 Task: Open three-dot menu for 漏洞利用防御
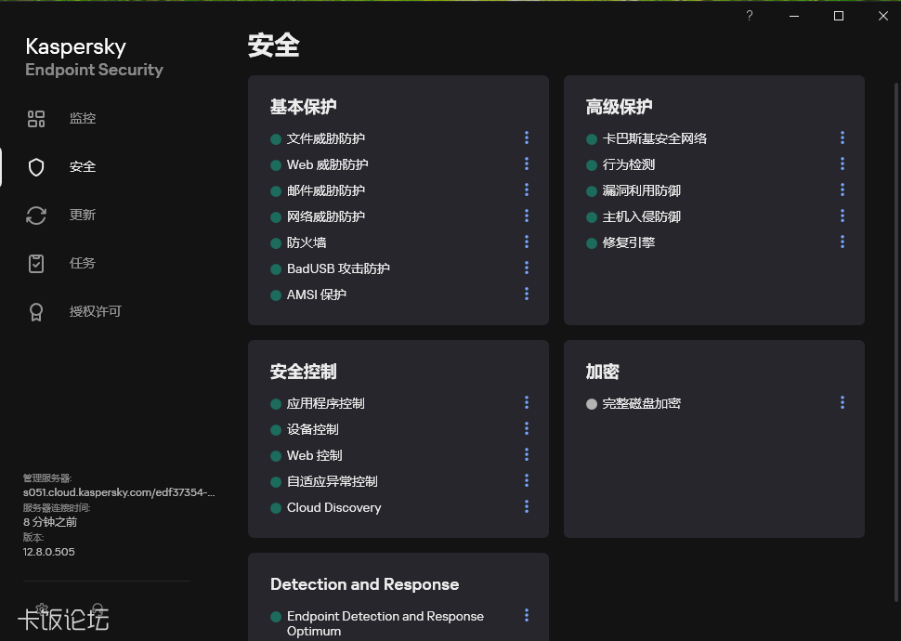[842, 190]
